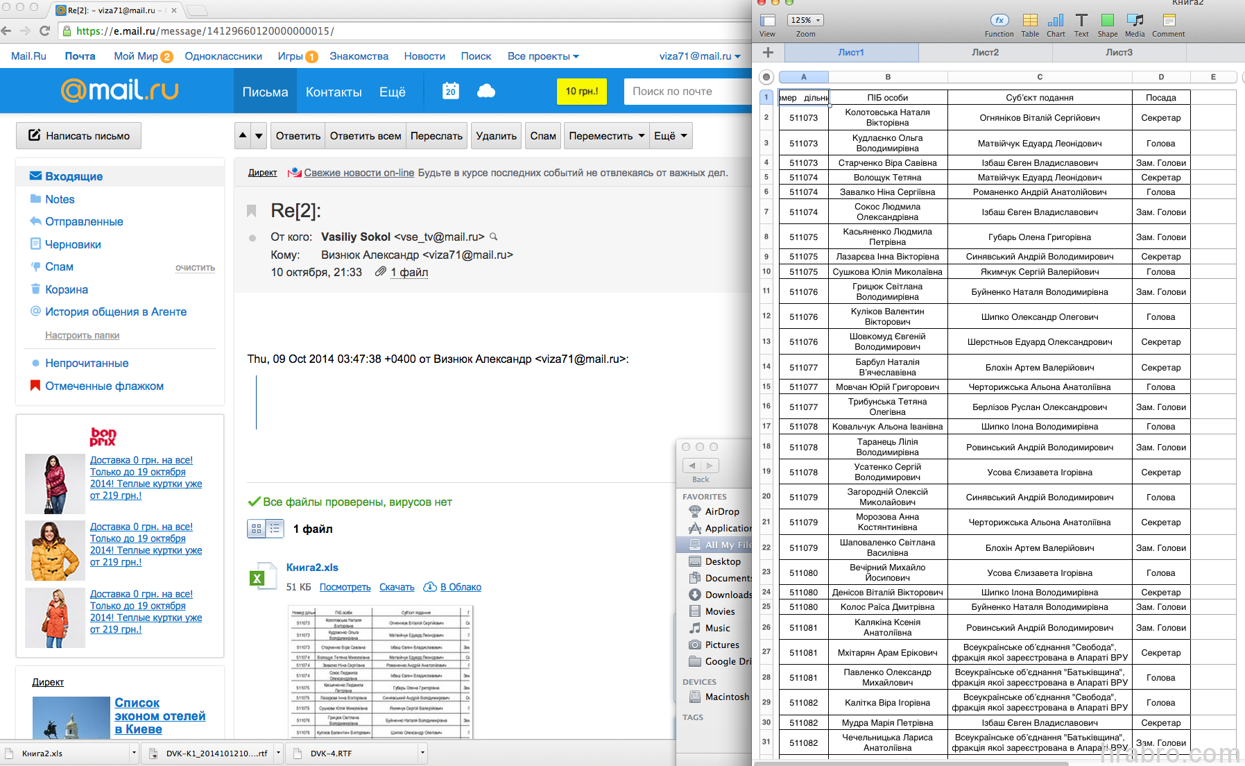
Task: Expand the Zoom 125% dropdown
Action: (x=805, y=21)
